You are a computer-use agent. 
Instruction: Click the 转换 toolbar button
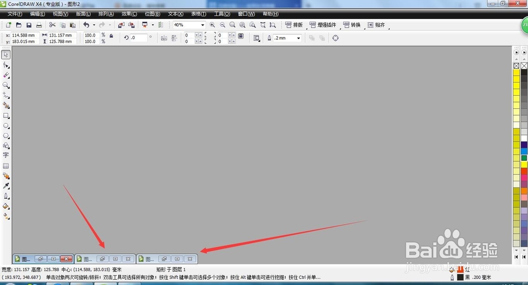pyautogui.click(x=352, y=25)
